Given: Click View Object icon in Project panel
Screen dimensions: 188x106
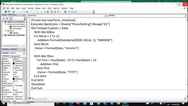Looking at the screenshot, I should coord(7,19).
